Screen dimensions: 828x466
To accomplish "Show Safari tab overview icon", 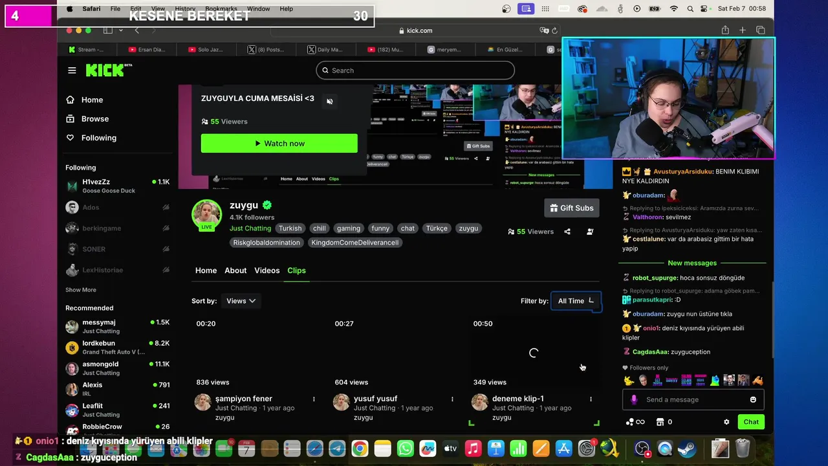I will 761,30.
